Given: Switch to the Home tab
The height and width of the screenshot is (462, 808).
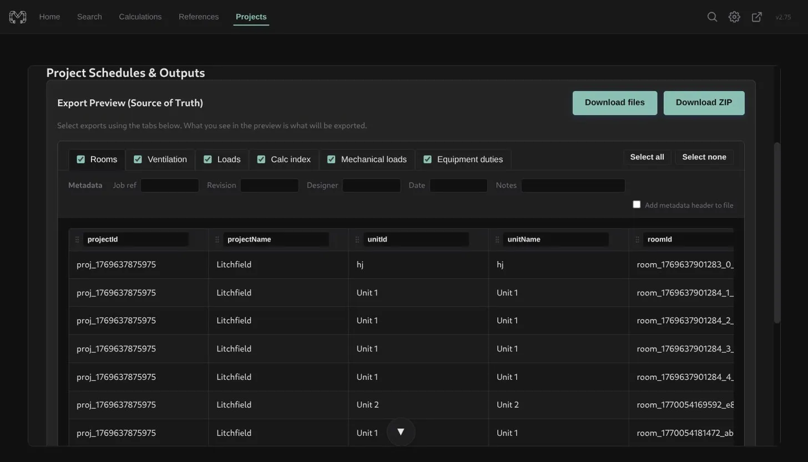Looking at the screenshot, I should [49, 17].
